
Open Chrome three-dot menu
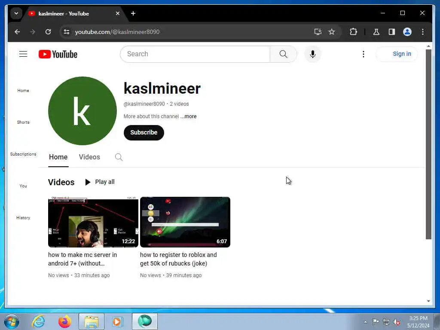[x=423, y=32]
